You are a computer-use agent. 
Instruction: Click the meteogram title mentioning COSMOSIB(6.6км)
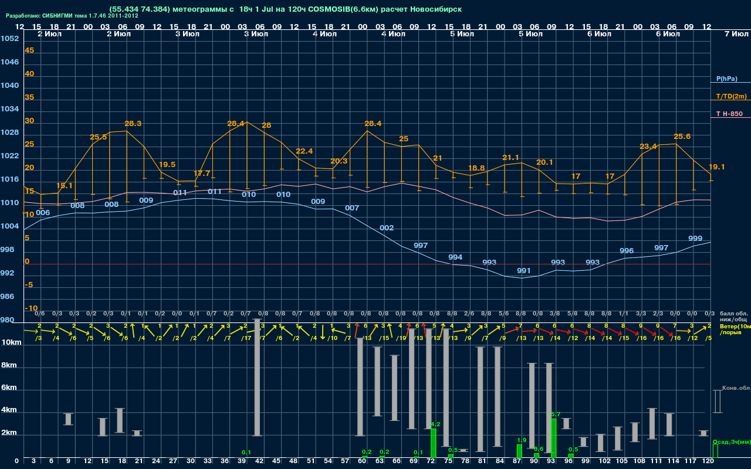[x=285, y=9]
